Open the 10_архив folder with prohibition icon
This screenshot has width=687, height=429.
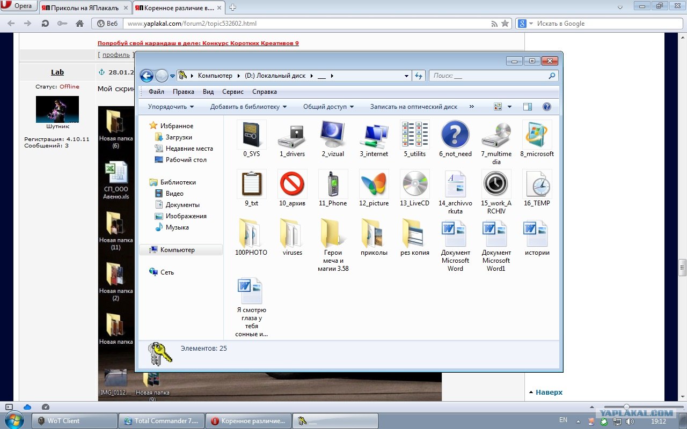292,184
